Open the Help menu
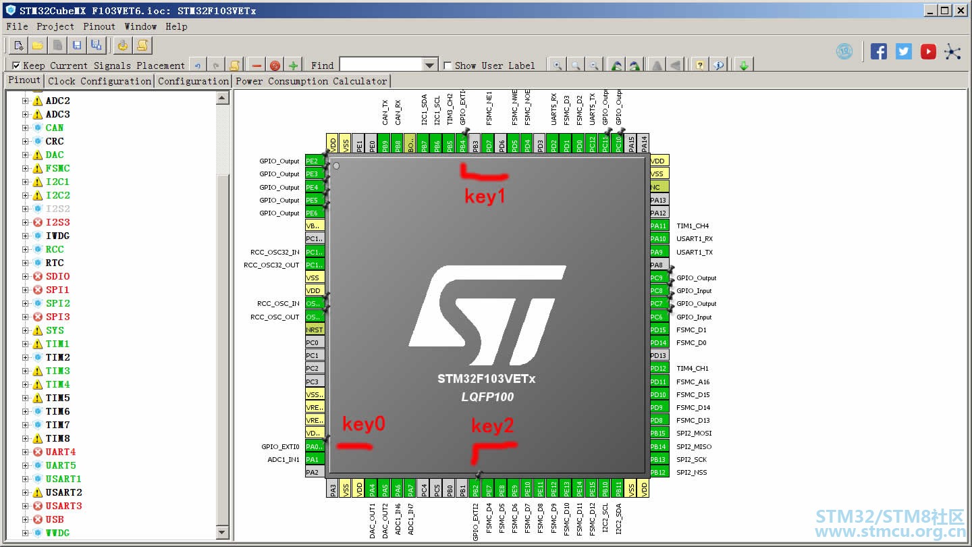The image size is (972, 547). click(x=176, y=26)
